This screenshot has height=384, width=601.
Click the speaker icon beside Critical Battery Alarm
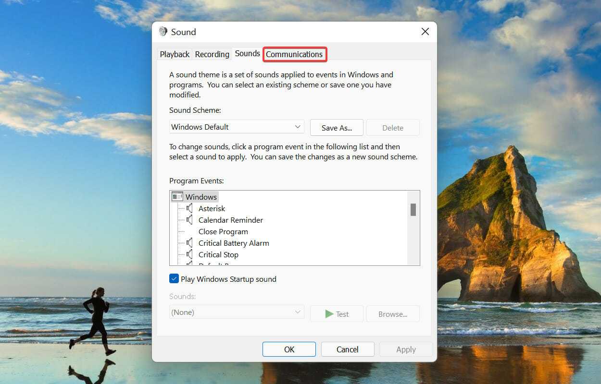tap(190, 243)
